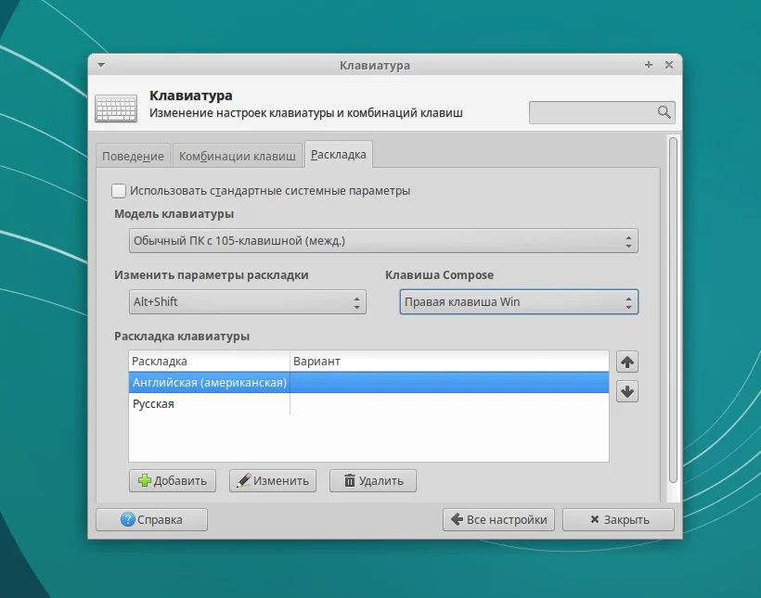Click Раскладка column header
The image size is (761, 598).
pyautogui.click(x=209, y=362)
